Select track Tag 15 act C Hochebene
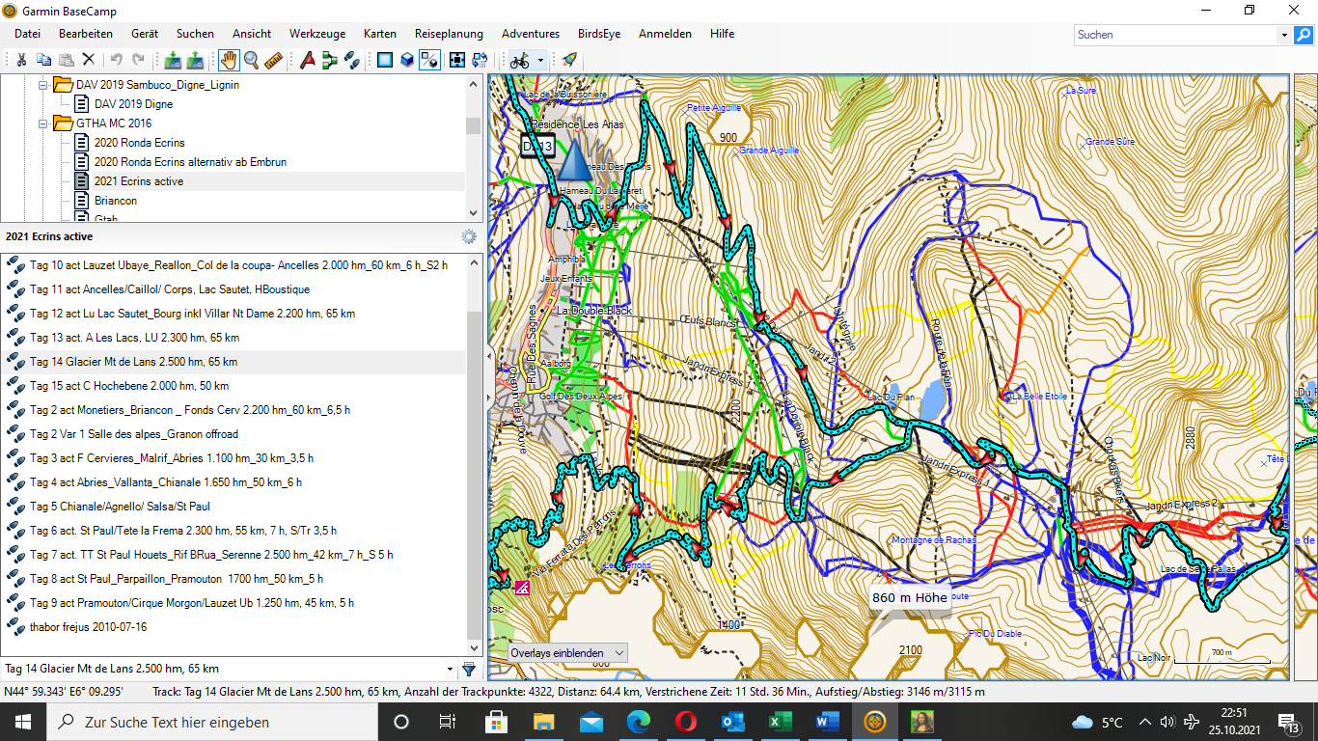 233,386
